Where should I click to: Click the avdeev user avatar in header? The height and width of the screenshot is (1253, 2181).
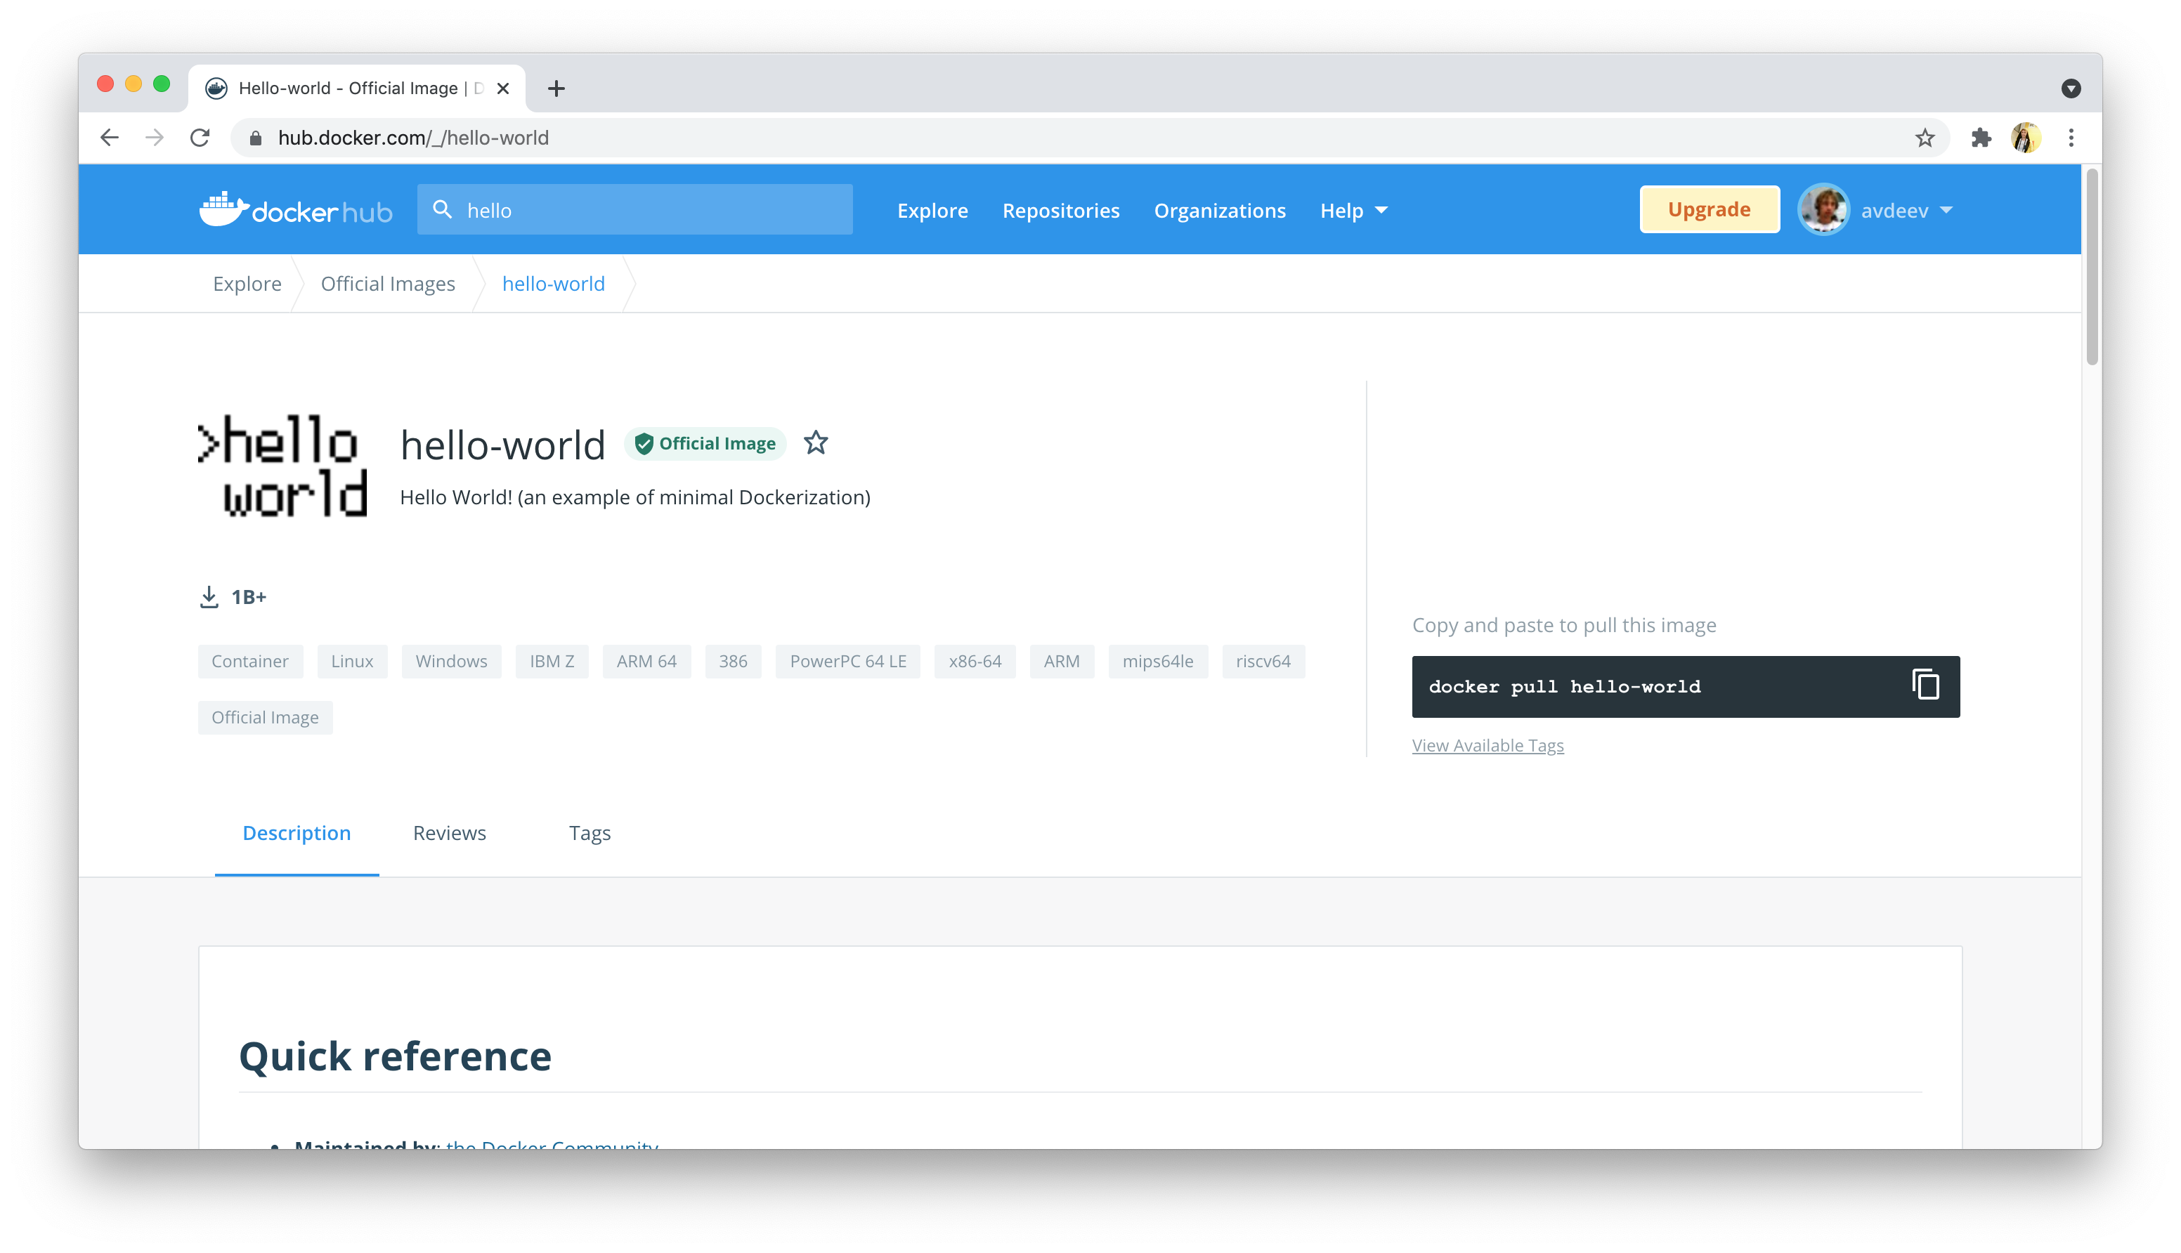point(1823,210)
